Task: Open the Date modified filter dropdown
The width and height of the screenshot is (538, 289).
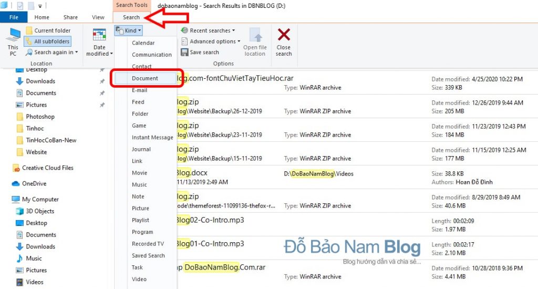Action: (x=99, y=42)
